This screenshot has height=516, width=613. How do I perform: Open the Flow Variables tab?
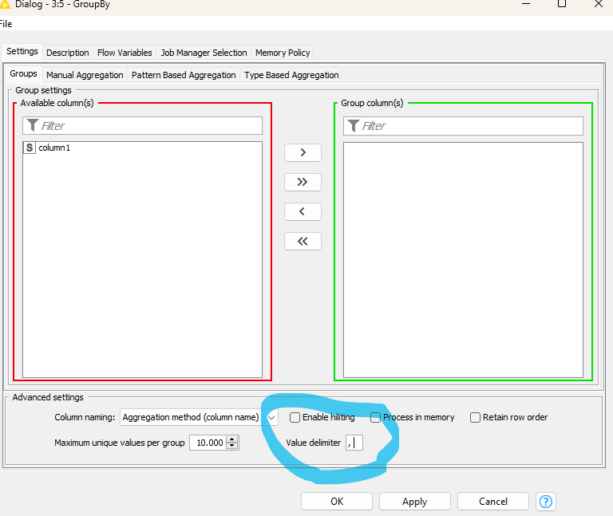click(125, 53)
